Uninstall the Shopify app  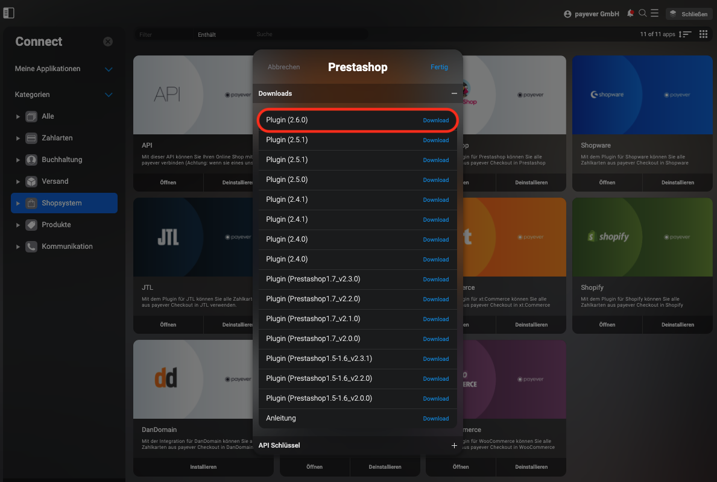click(678, 324)
